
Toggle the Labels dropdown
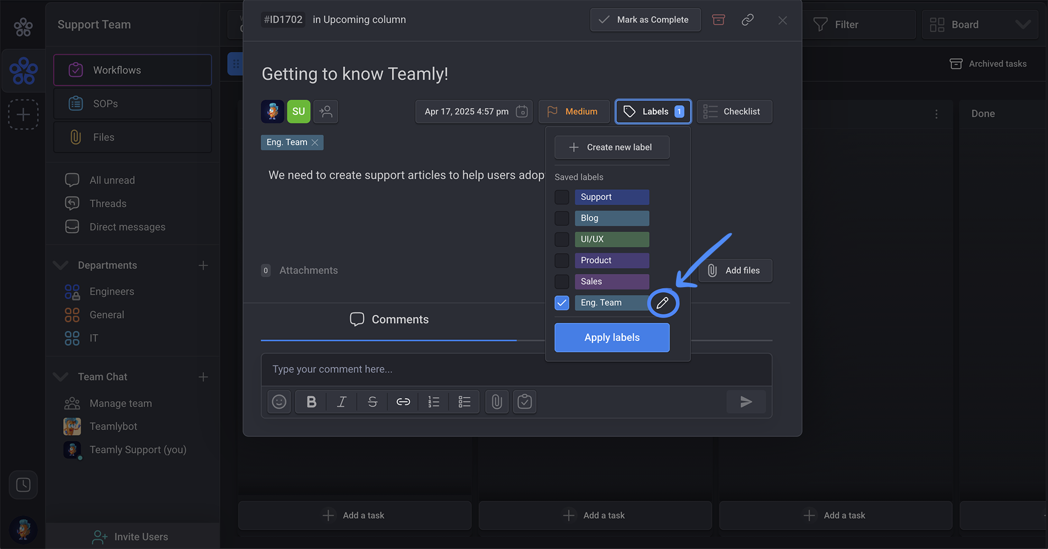(653, 111)
